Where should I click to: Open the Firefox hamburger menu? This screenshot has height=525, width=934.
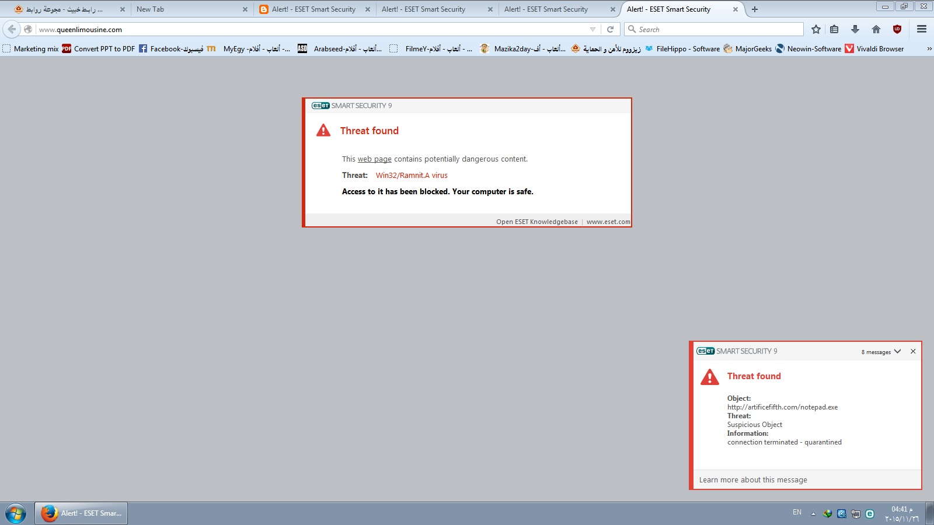[922, 29]
